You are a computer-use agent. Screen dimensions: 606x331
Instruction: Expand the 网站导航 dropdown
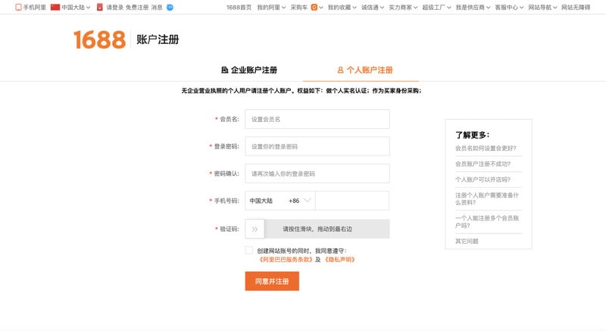[x=543, y=7]
